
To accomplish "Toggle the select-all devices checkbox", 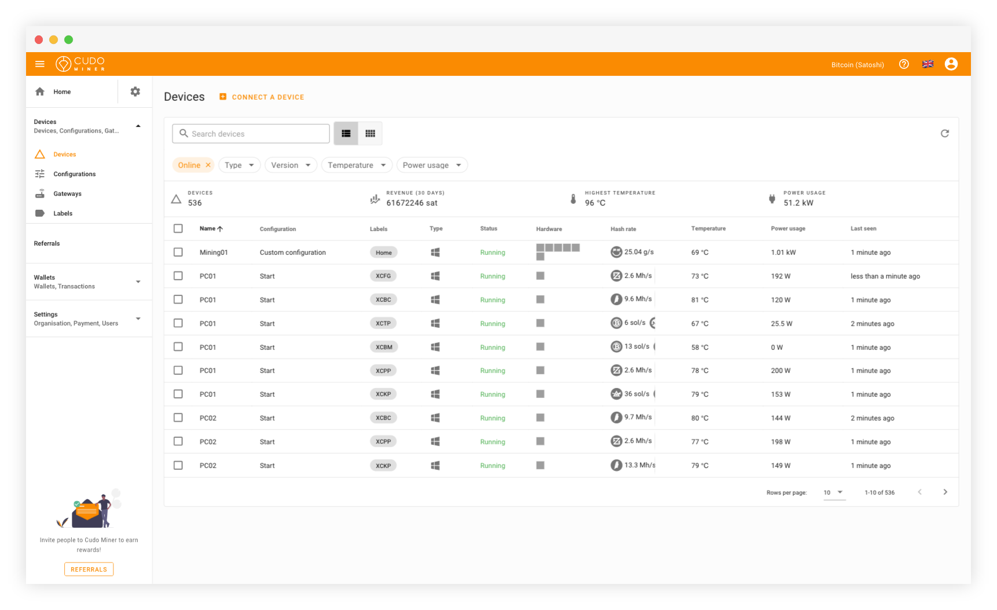I will pos(178,229).
